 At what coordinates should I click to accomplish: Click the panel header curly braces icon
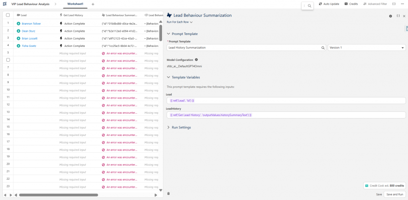pyautogui.click(x=398, y=16)
